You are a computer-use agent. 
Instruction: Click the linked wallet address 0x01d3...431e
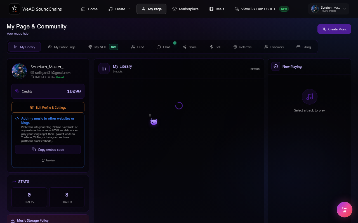45,77
